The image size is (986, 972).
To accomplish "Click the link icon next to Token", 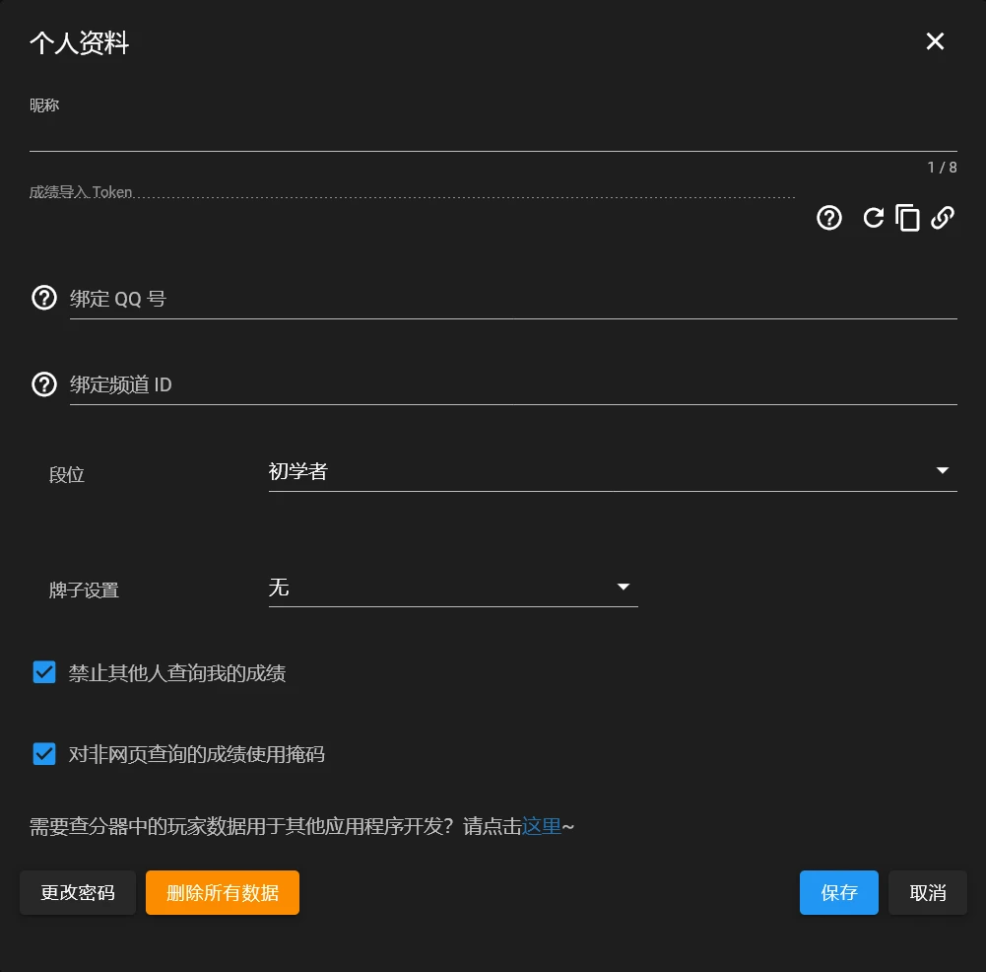I will point(943,218).
